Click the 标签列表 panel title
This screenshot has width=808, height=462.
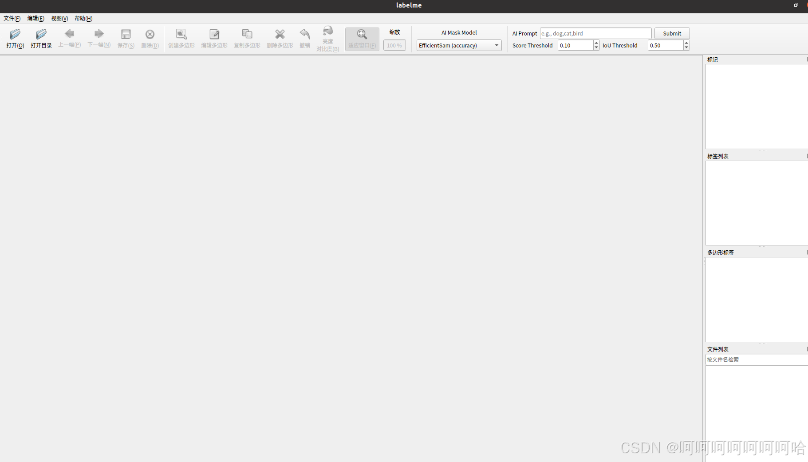click(x=718, y=156)
